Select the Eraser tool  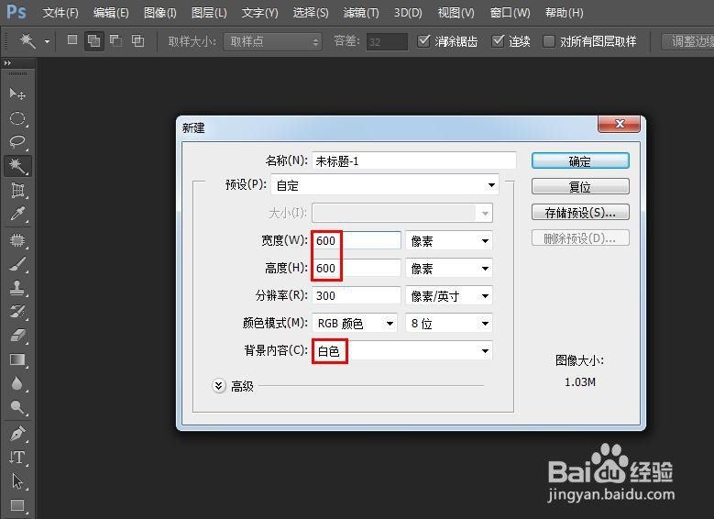click(17, 336)
